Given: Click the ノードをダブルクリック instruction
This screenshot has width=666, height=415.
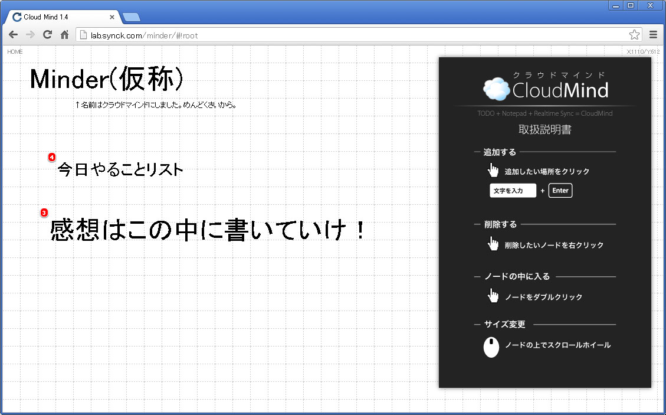Looking at the screenshot, I should pos(544,297).
